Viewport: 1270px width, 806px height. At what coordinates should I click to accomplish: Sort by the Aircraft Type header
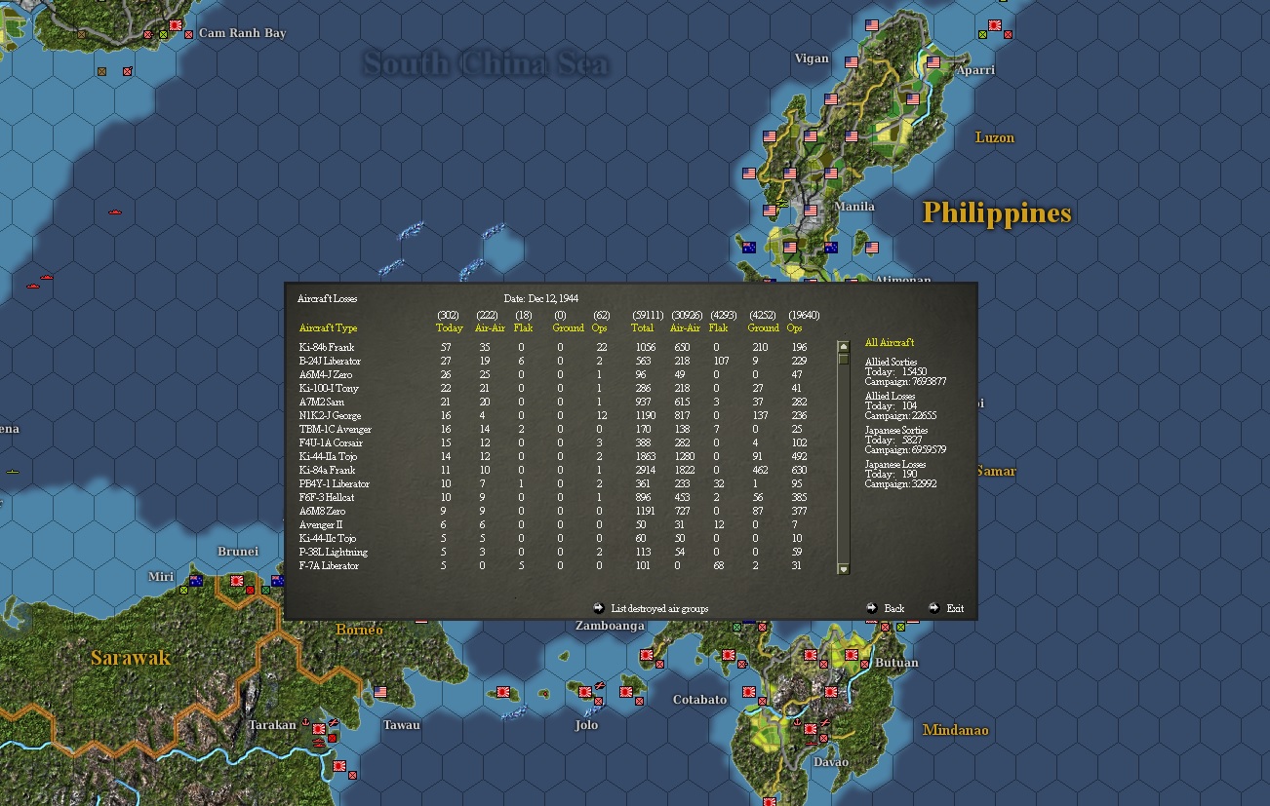coord(328,328)
